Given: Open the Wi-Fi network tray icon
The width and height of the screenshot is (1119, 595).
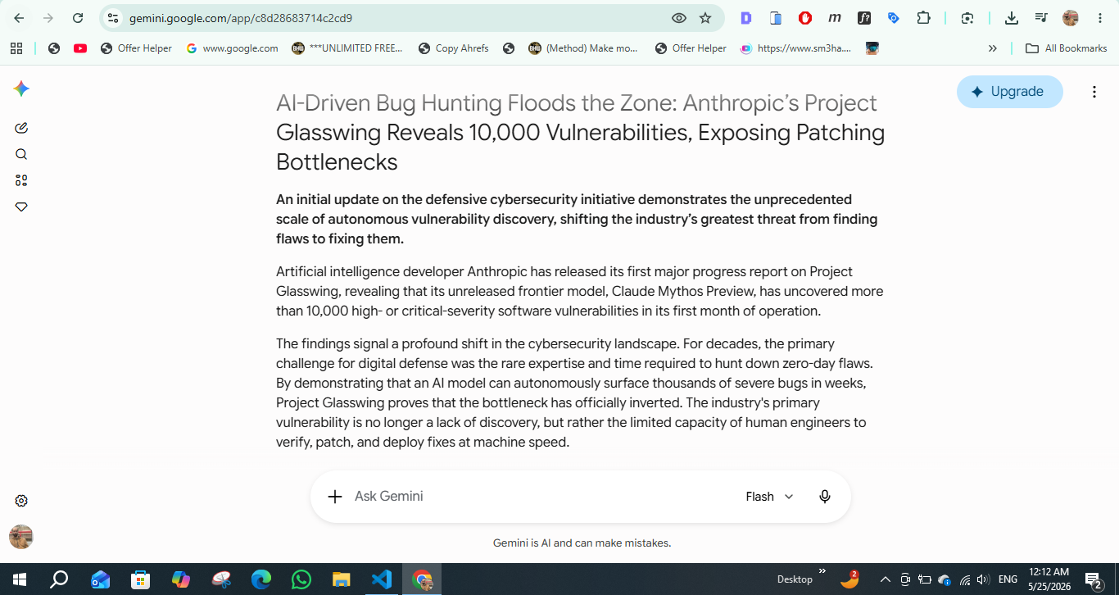Looking at the screenshot, I should point(965,579).
